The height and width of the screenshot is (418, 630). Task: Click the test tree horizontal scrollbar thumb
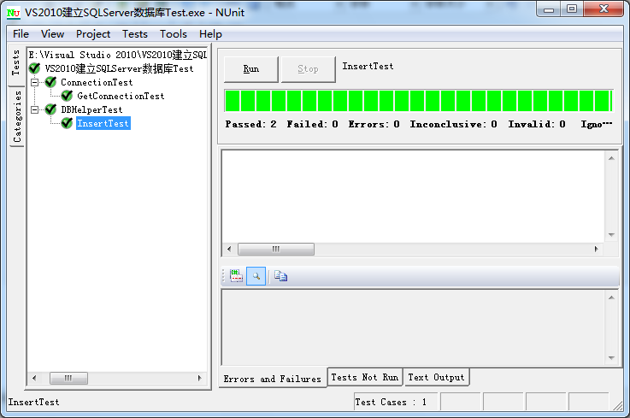click(x=68, y=378)
